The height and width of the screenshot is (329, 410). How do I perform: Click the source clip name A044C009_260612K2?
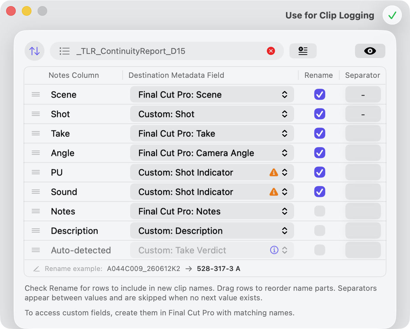(x=143, y=269)
